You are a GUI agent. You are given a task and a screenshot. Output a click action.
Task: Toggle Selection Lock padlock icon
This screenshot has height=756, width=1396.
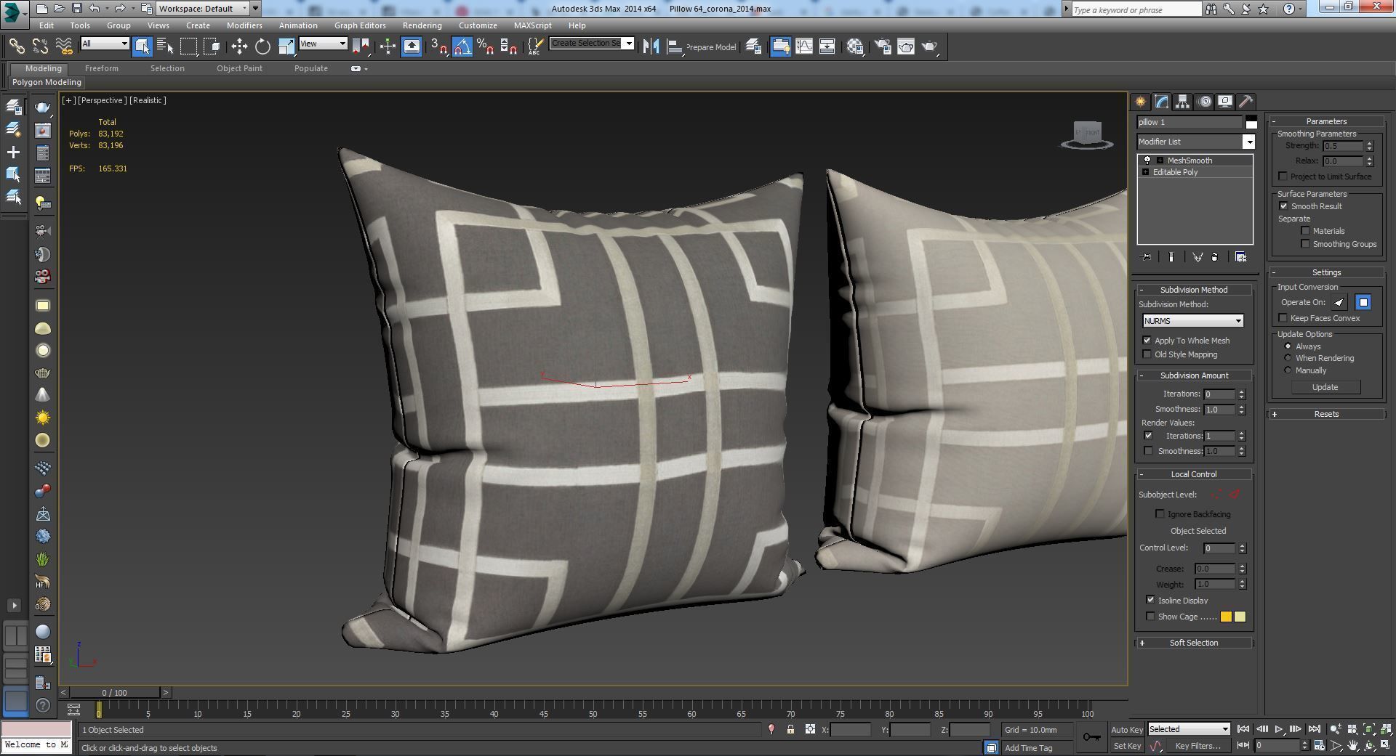790,729
